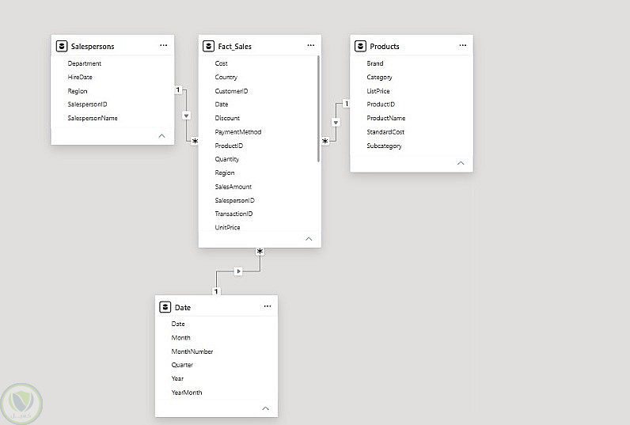
Task: Click the Salespersons table icon
Action: pos(62,46)
